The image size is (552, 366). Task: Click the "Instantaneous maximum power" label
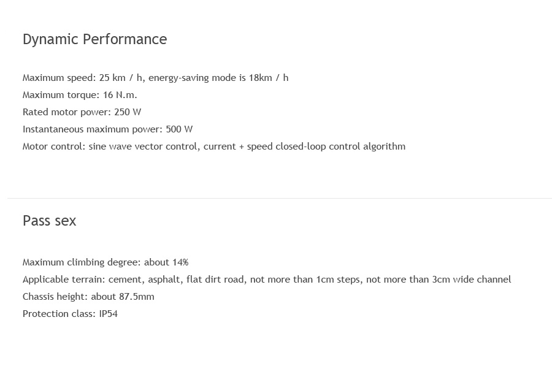point(92,129)
